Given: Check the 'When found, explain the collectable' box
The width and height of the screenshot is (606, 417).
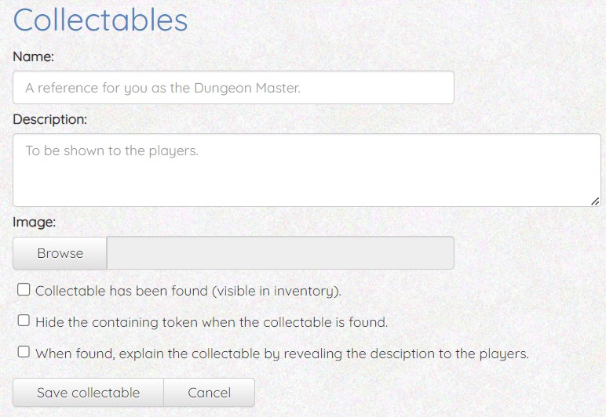Looking at the screenshot, I should [x=24, y=353].
